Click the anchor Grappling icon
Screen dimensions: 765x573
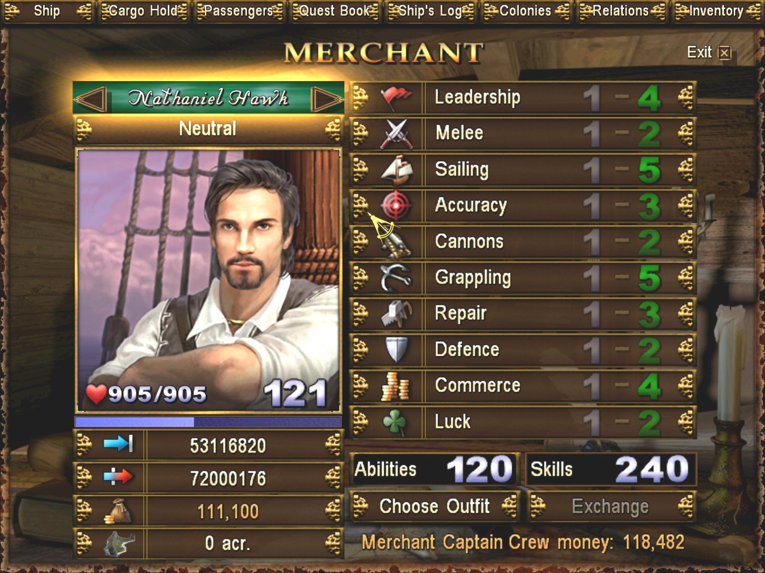pyautogui.click(x=396, y=278)
